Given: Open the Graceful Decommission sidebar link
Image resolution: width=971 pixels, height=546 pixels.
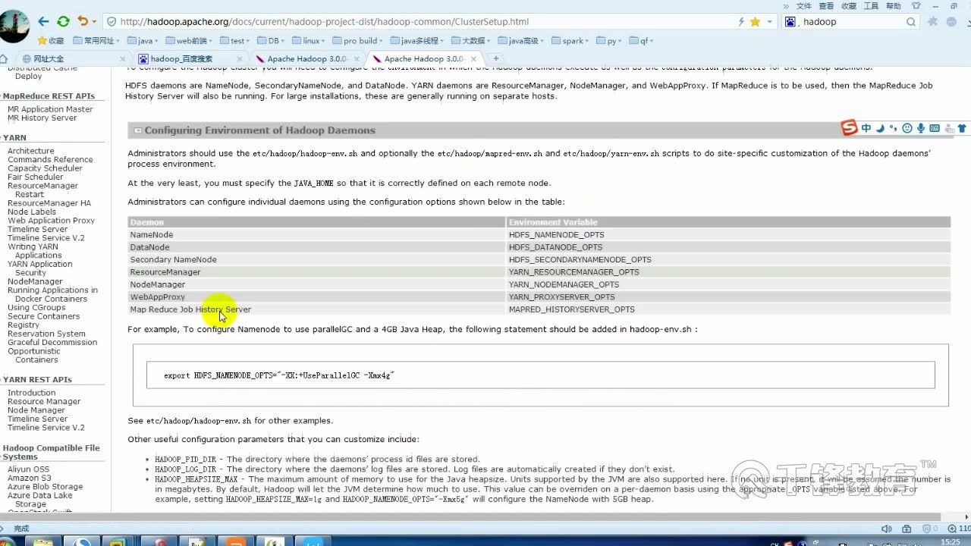Looking at the screenshot, I should 52,343.
